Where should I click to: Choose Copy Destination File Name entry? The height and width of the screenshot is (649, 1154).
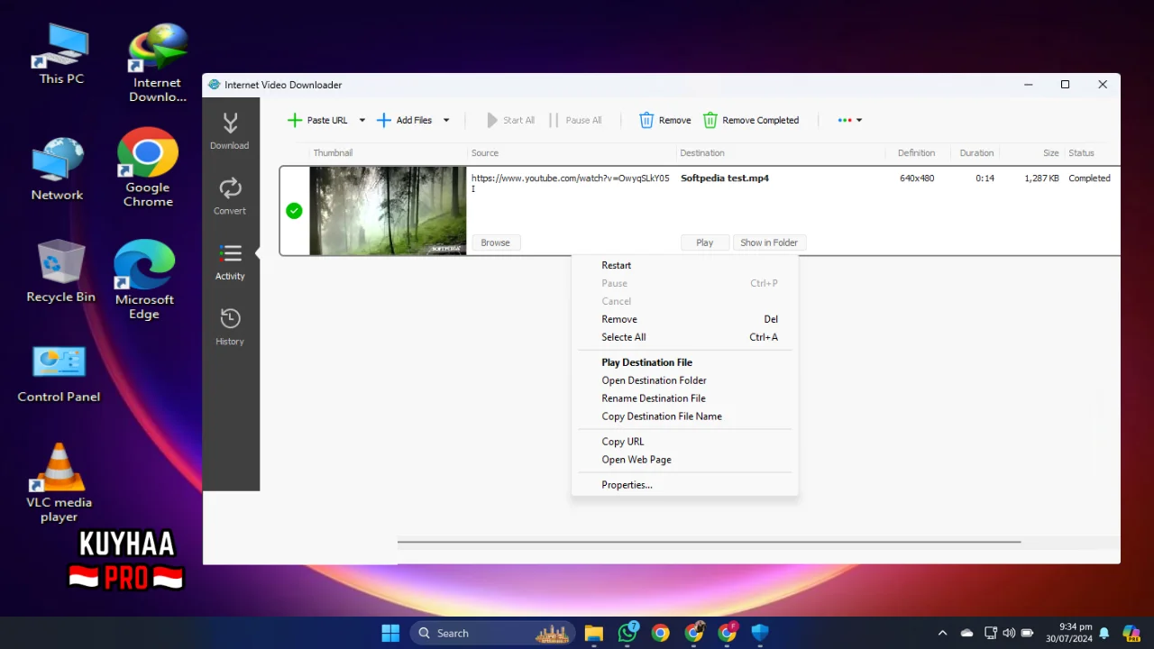684,416
